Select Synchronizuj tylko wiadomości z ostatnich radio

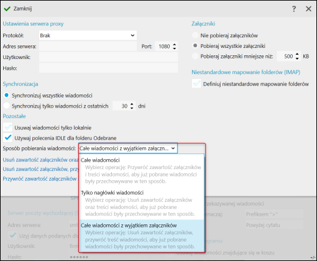[7, 106]
